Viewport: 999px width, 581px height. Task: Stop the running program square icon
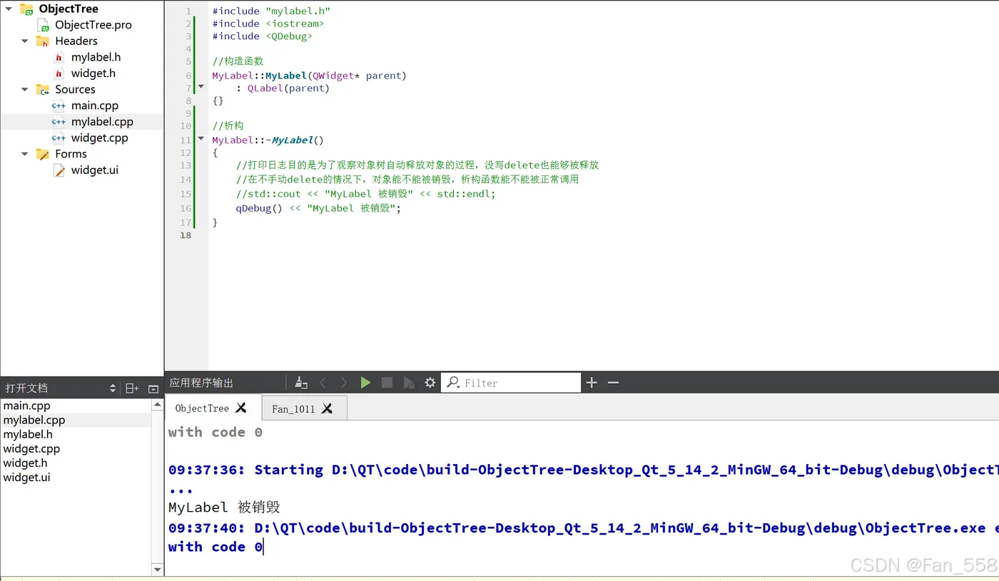(387, 383)
